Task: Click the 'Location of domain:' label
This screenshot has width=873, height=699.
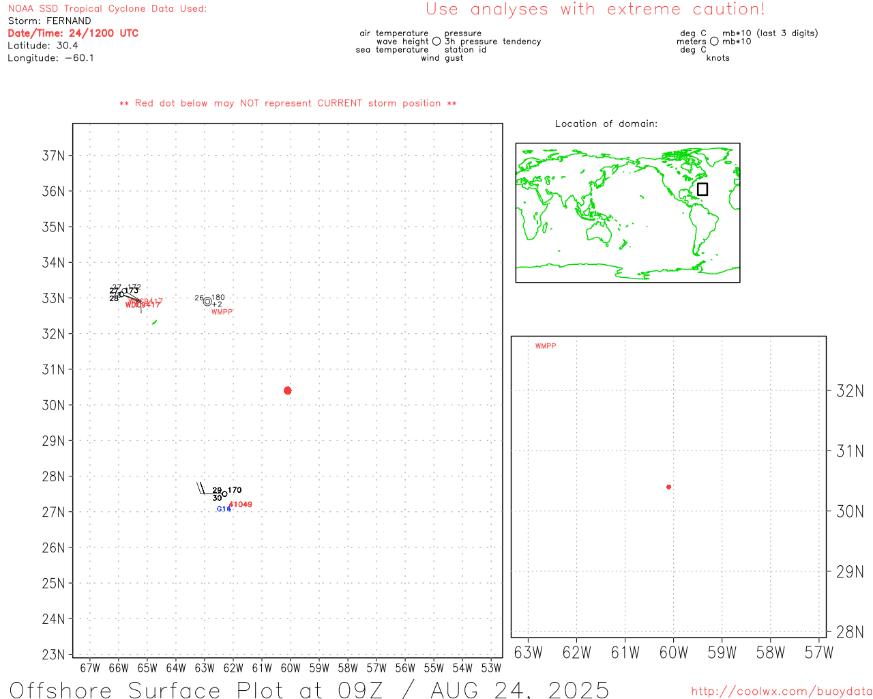Action: (x=606, y=124)
